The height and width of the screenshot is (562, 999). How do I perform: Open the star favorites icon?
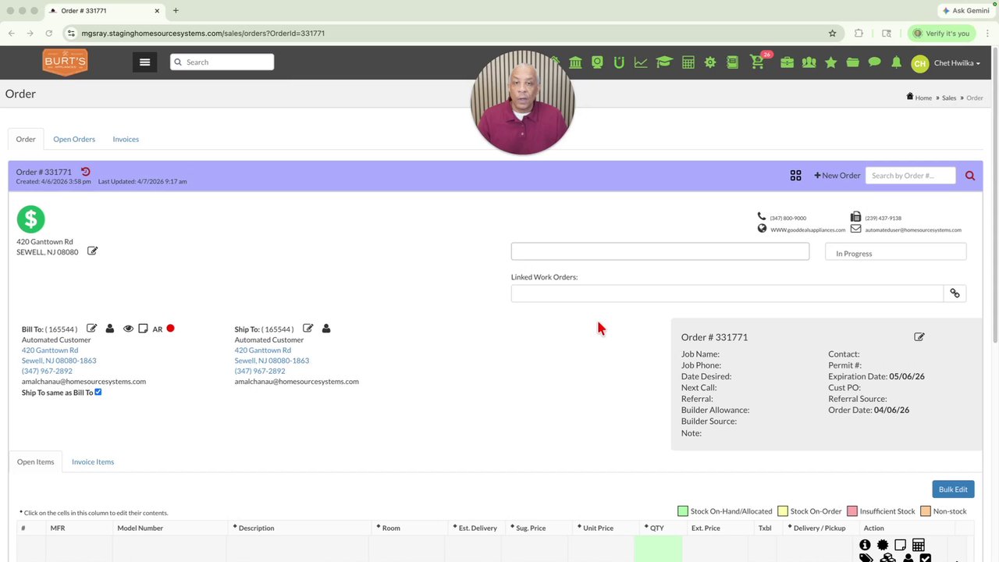[x=831, y=62]
